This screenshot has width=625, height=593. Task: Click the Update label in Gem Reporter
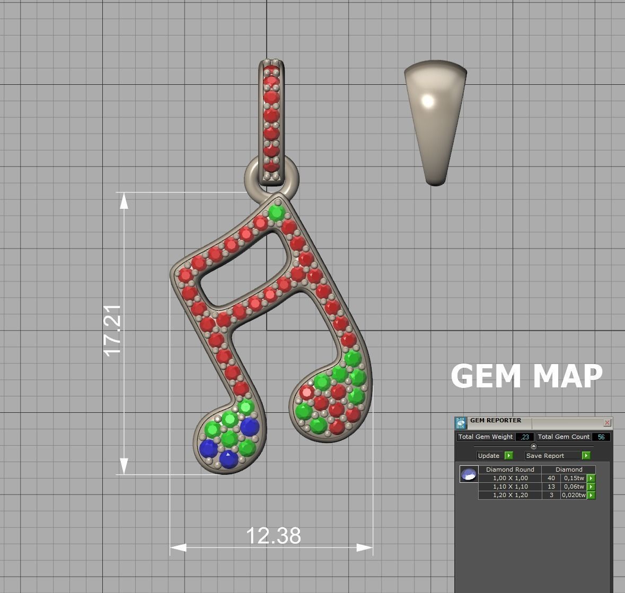click(489, 456)
